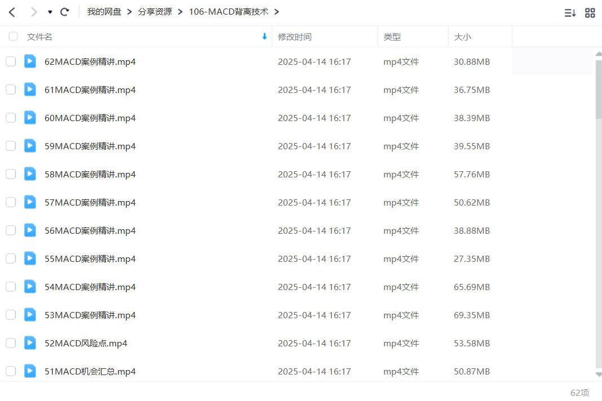602x401 pixels.
Task: Select file name 58MACD案例精讲.mp4
Action: pyautogui.click(x=90, y=175)
